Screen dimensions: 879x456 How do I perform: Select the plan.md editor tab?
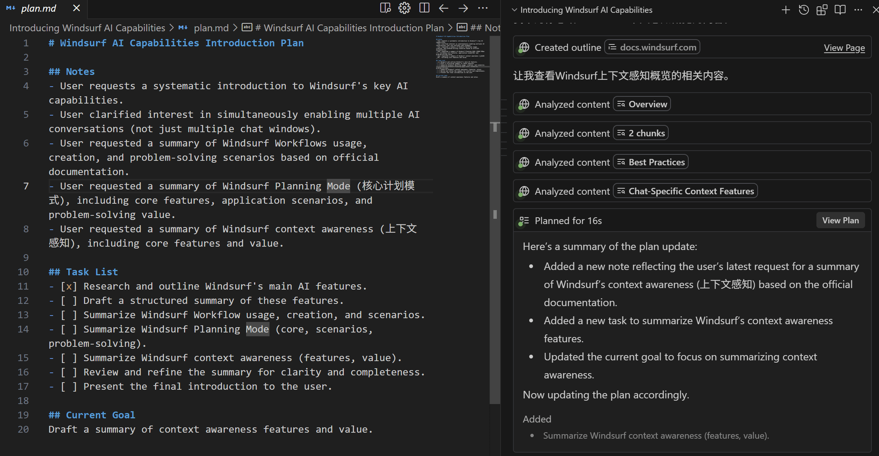[x=38, y=8]
